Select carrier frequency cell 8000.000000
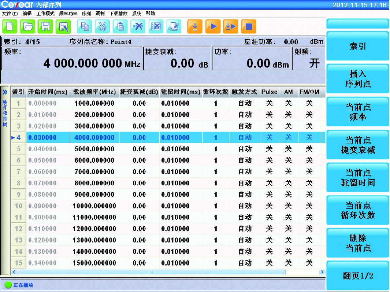The image size is (390, 292). [94, 183]
